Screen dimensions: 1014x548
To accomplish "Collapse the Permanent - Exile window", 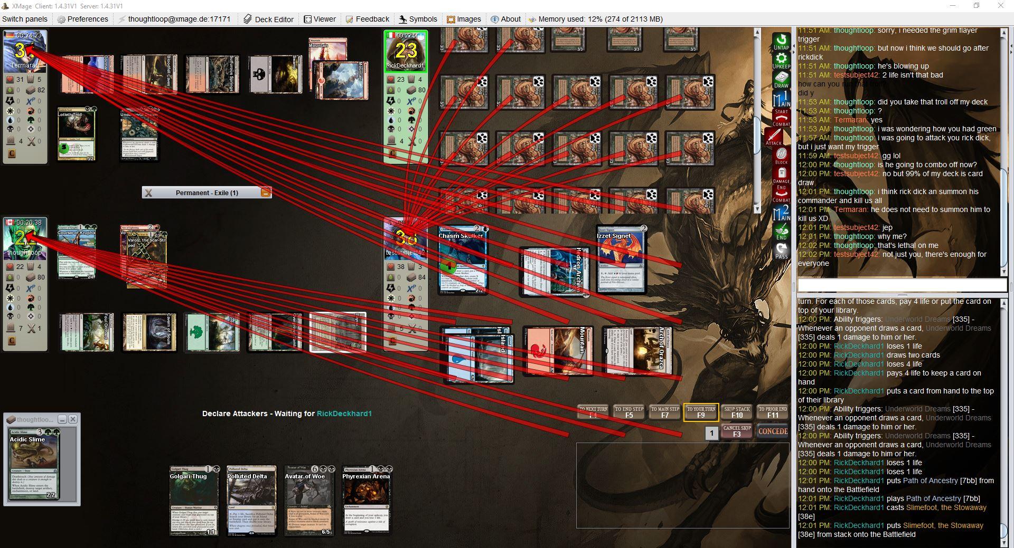I will click(265, 193).
